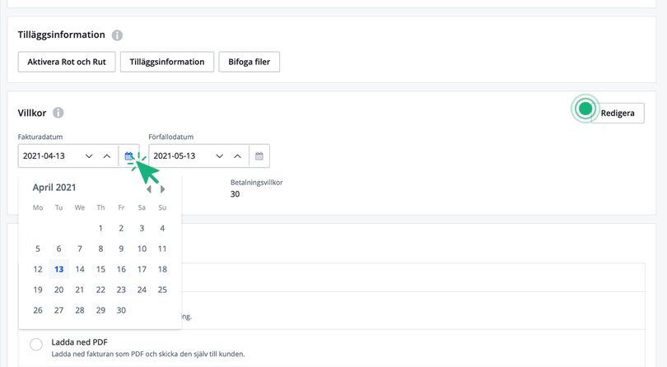The image size is (667, 367).
Task: Decrease the Fakturadatum with down chevron
Action: 89,156
